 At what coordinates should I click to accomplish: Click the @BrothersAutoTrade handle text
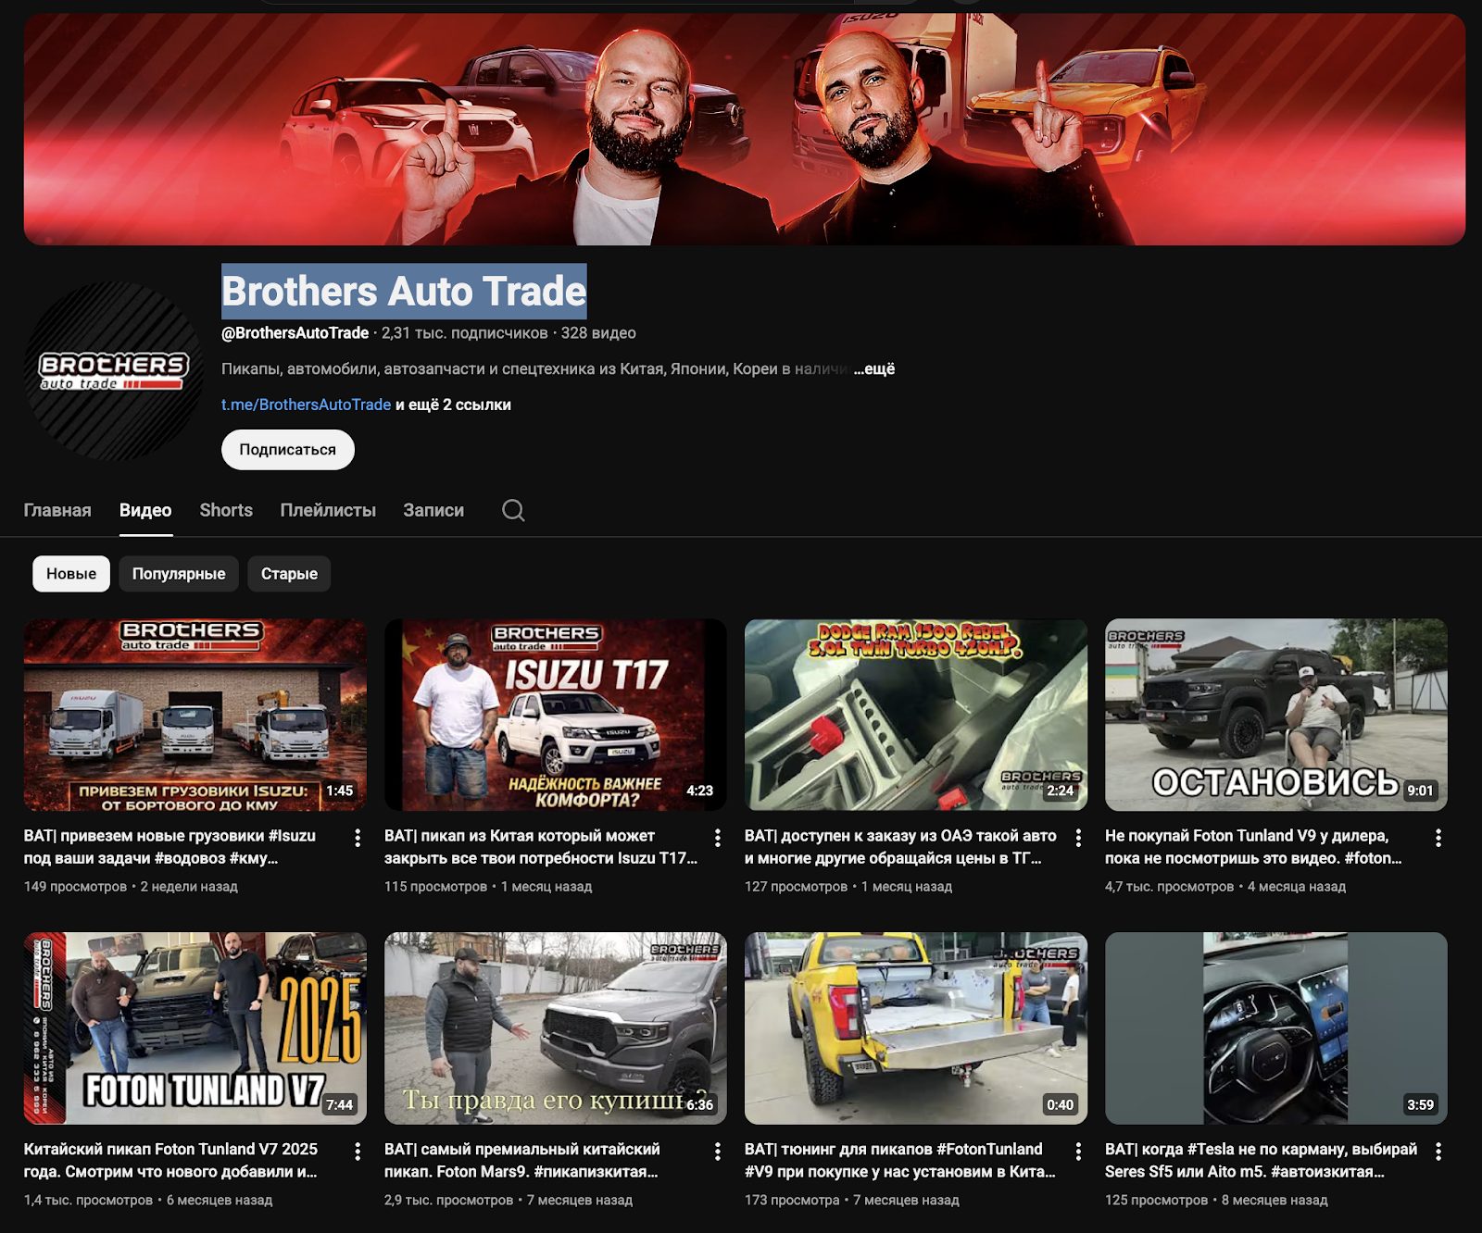pos(295,332)
